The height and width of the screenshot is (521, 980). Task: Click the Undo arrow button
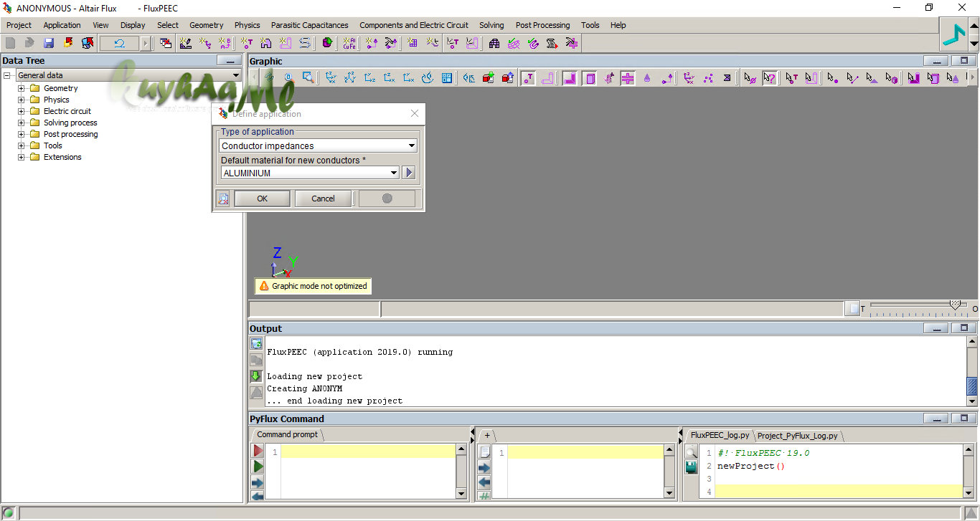pos(119,43)
